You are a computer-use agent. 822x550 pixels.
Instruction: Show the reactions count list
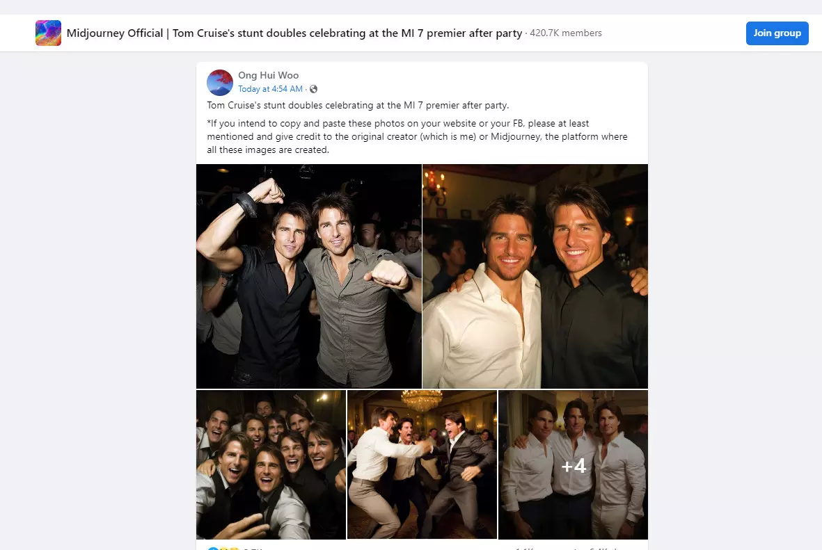point(252,549)
